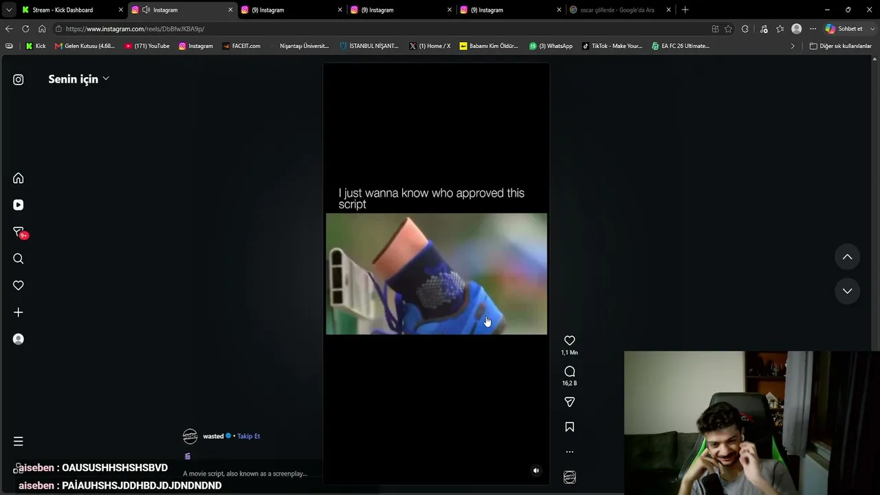Open the İSTANBUL NİŞANT... bookmark
The height and width of the screenshot is (495, 880).
(369, 46)
